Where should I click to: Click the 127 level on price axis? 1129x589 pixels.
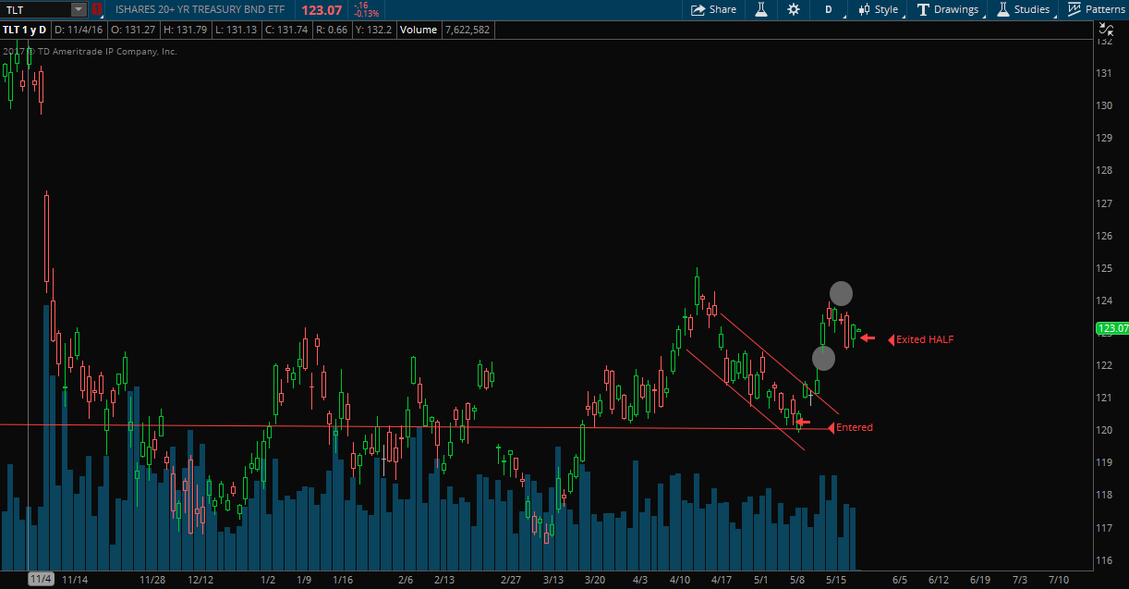coord(1103,202)
